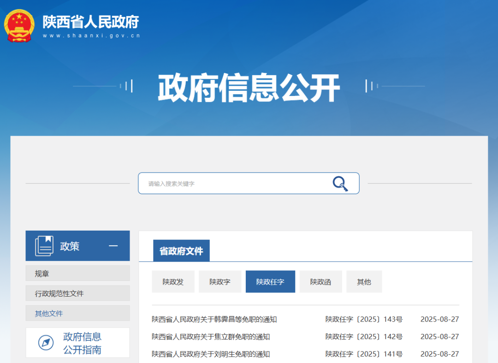Image resolution: width=498 pixels, height=363 pixels.
Task: Click the 2025-08-27 date of notice 142号
Action: coord(440,337)
